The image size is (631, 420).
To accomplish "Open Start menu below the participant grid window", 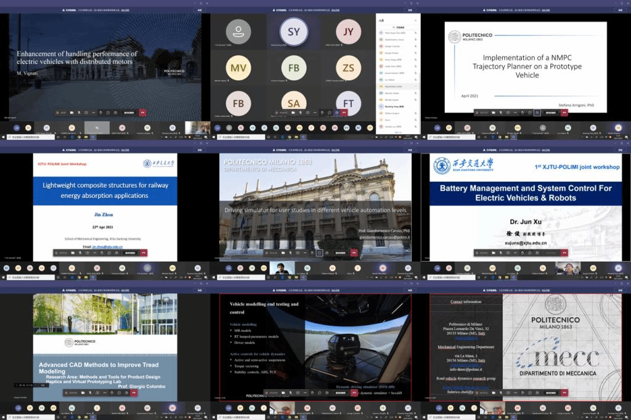I will click(213, 137).
